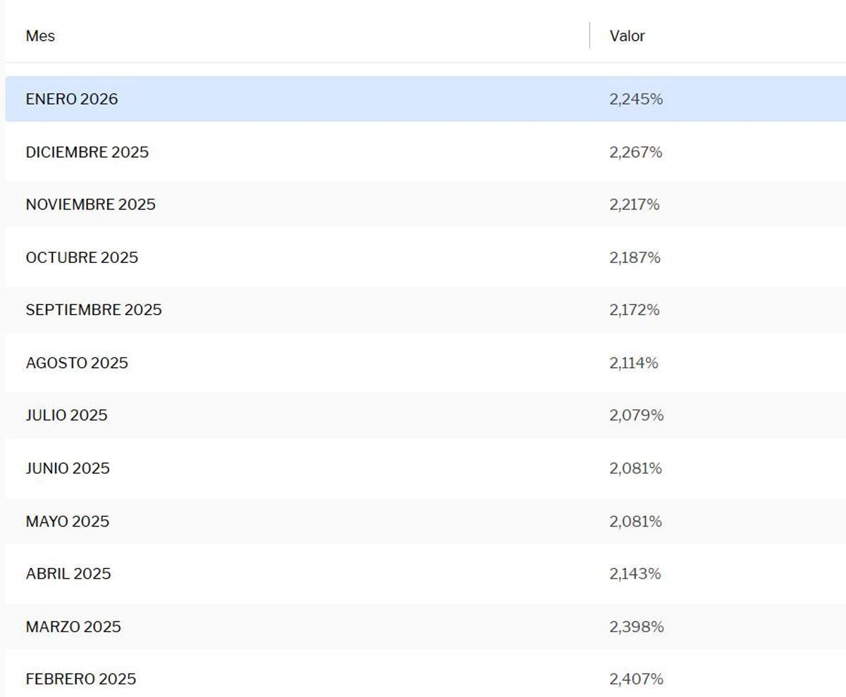The width and height of the screenshot is (846, 697).
Task: Select the DICIEMBRE 2025 month cell
Action: tap(87, 152)
